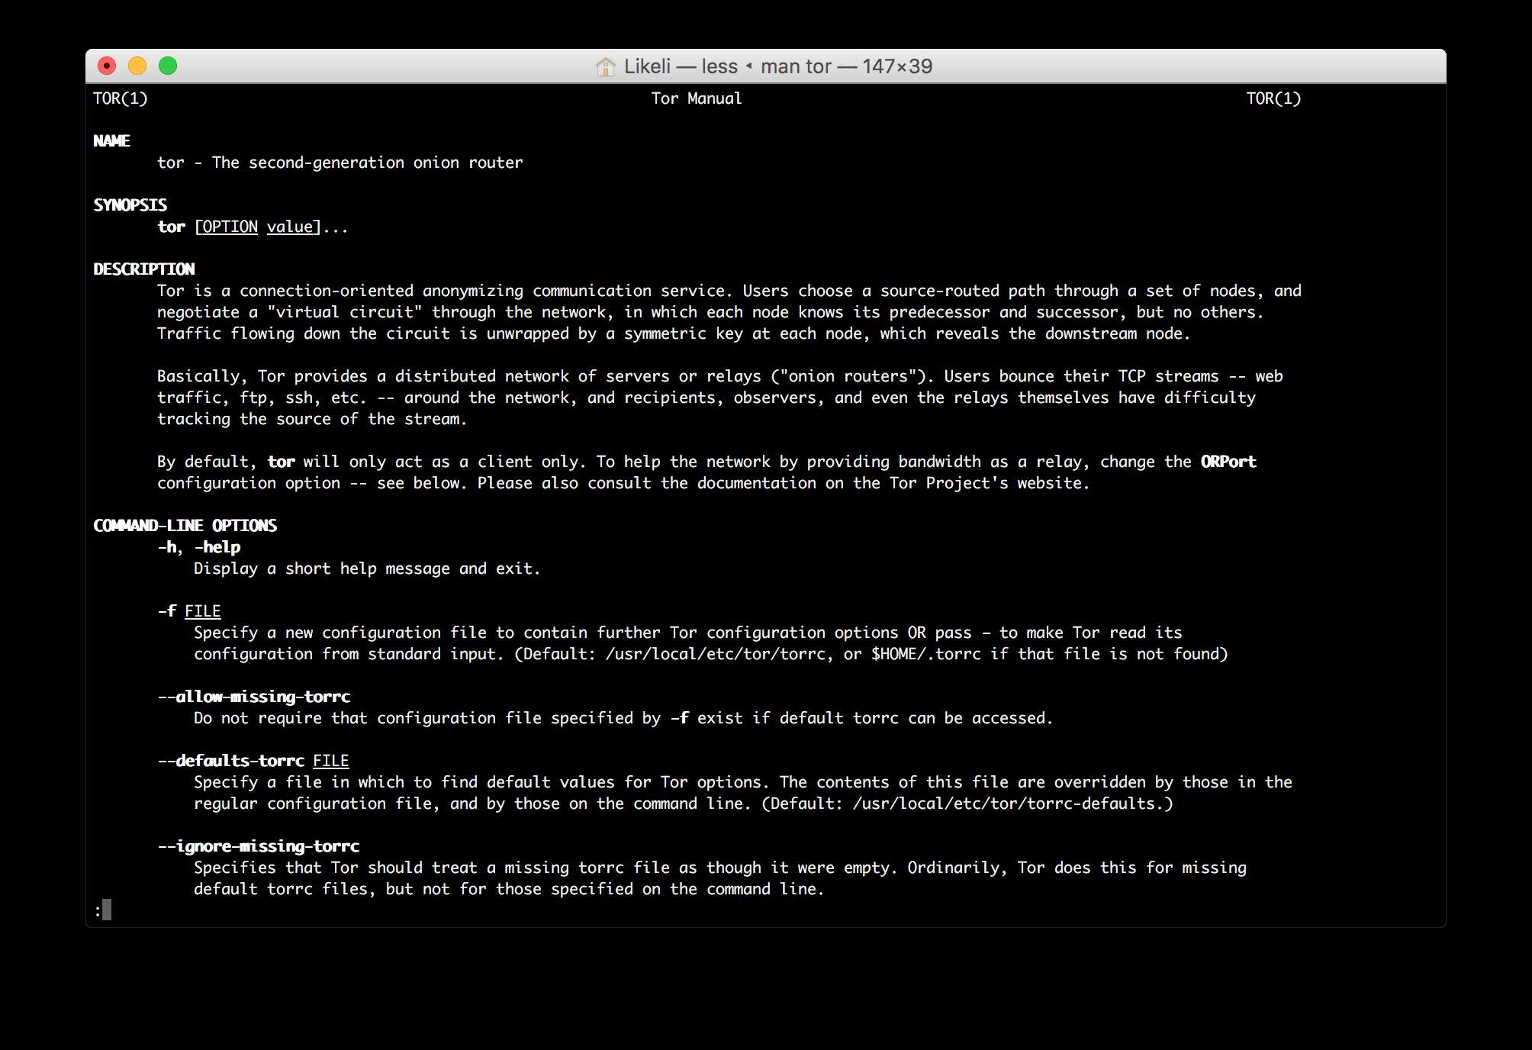The width and height of the screenshot is (1532, 1050).
Task: Click the '--allow-missing-torrc' option
Action: point(254,697)
